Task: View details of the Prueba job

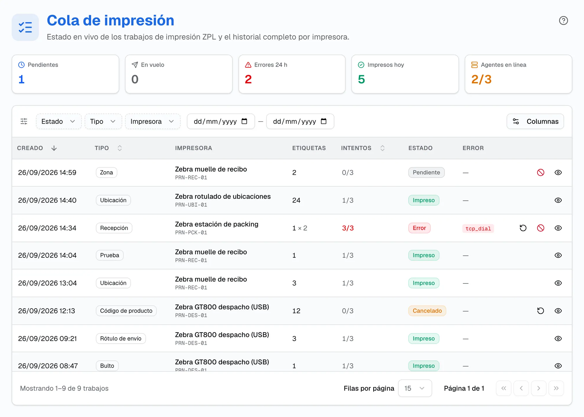Action: (558, 255)
